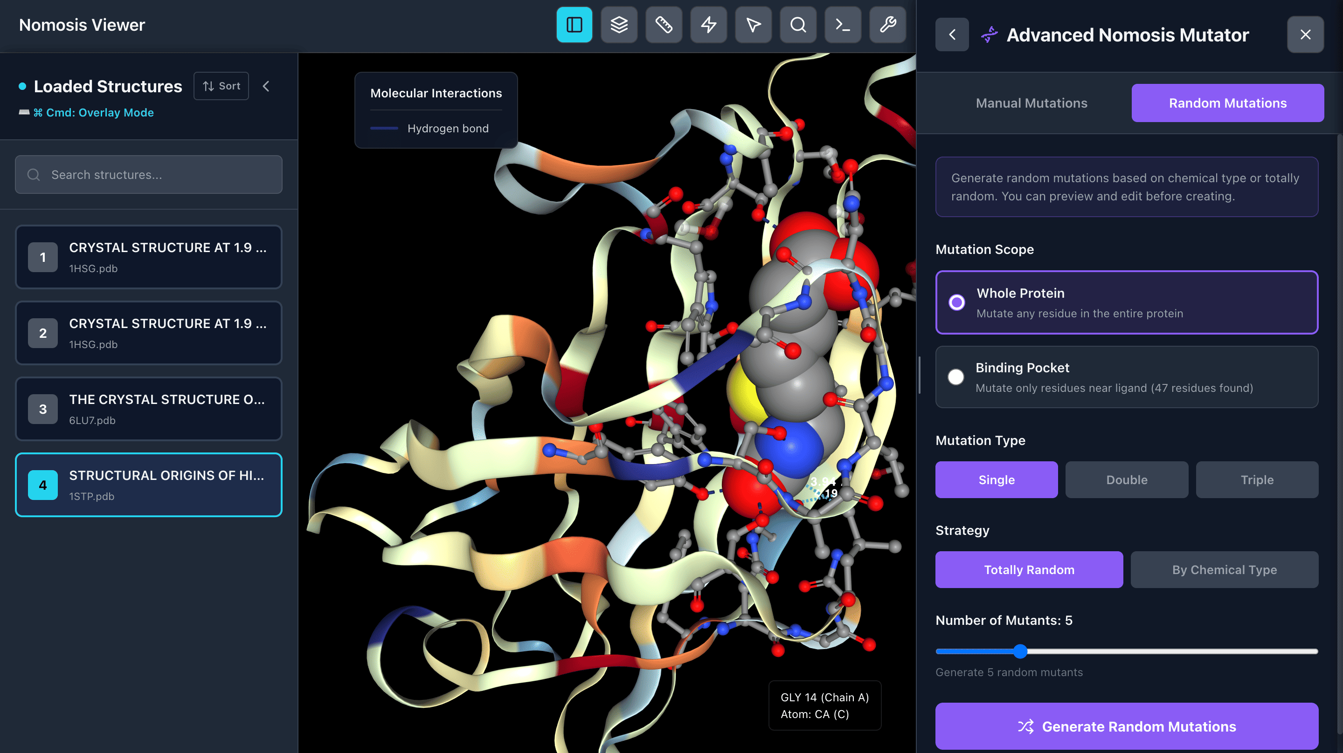Open the magnifier search tool
This screenshot has width=1343, height=753.
pyautogui.click(x=798, y=25)
